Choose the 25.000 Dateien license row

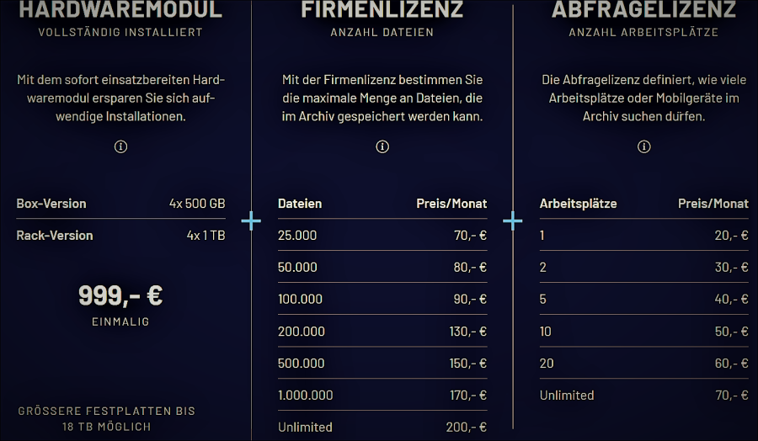382,236
